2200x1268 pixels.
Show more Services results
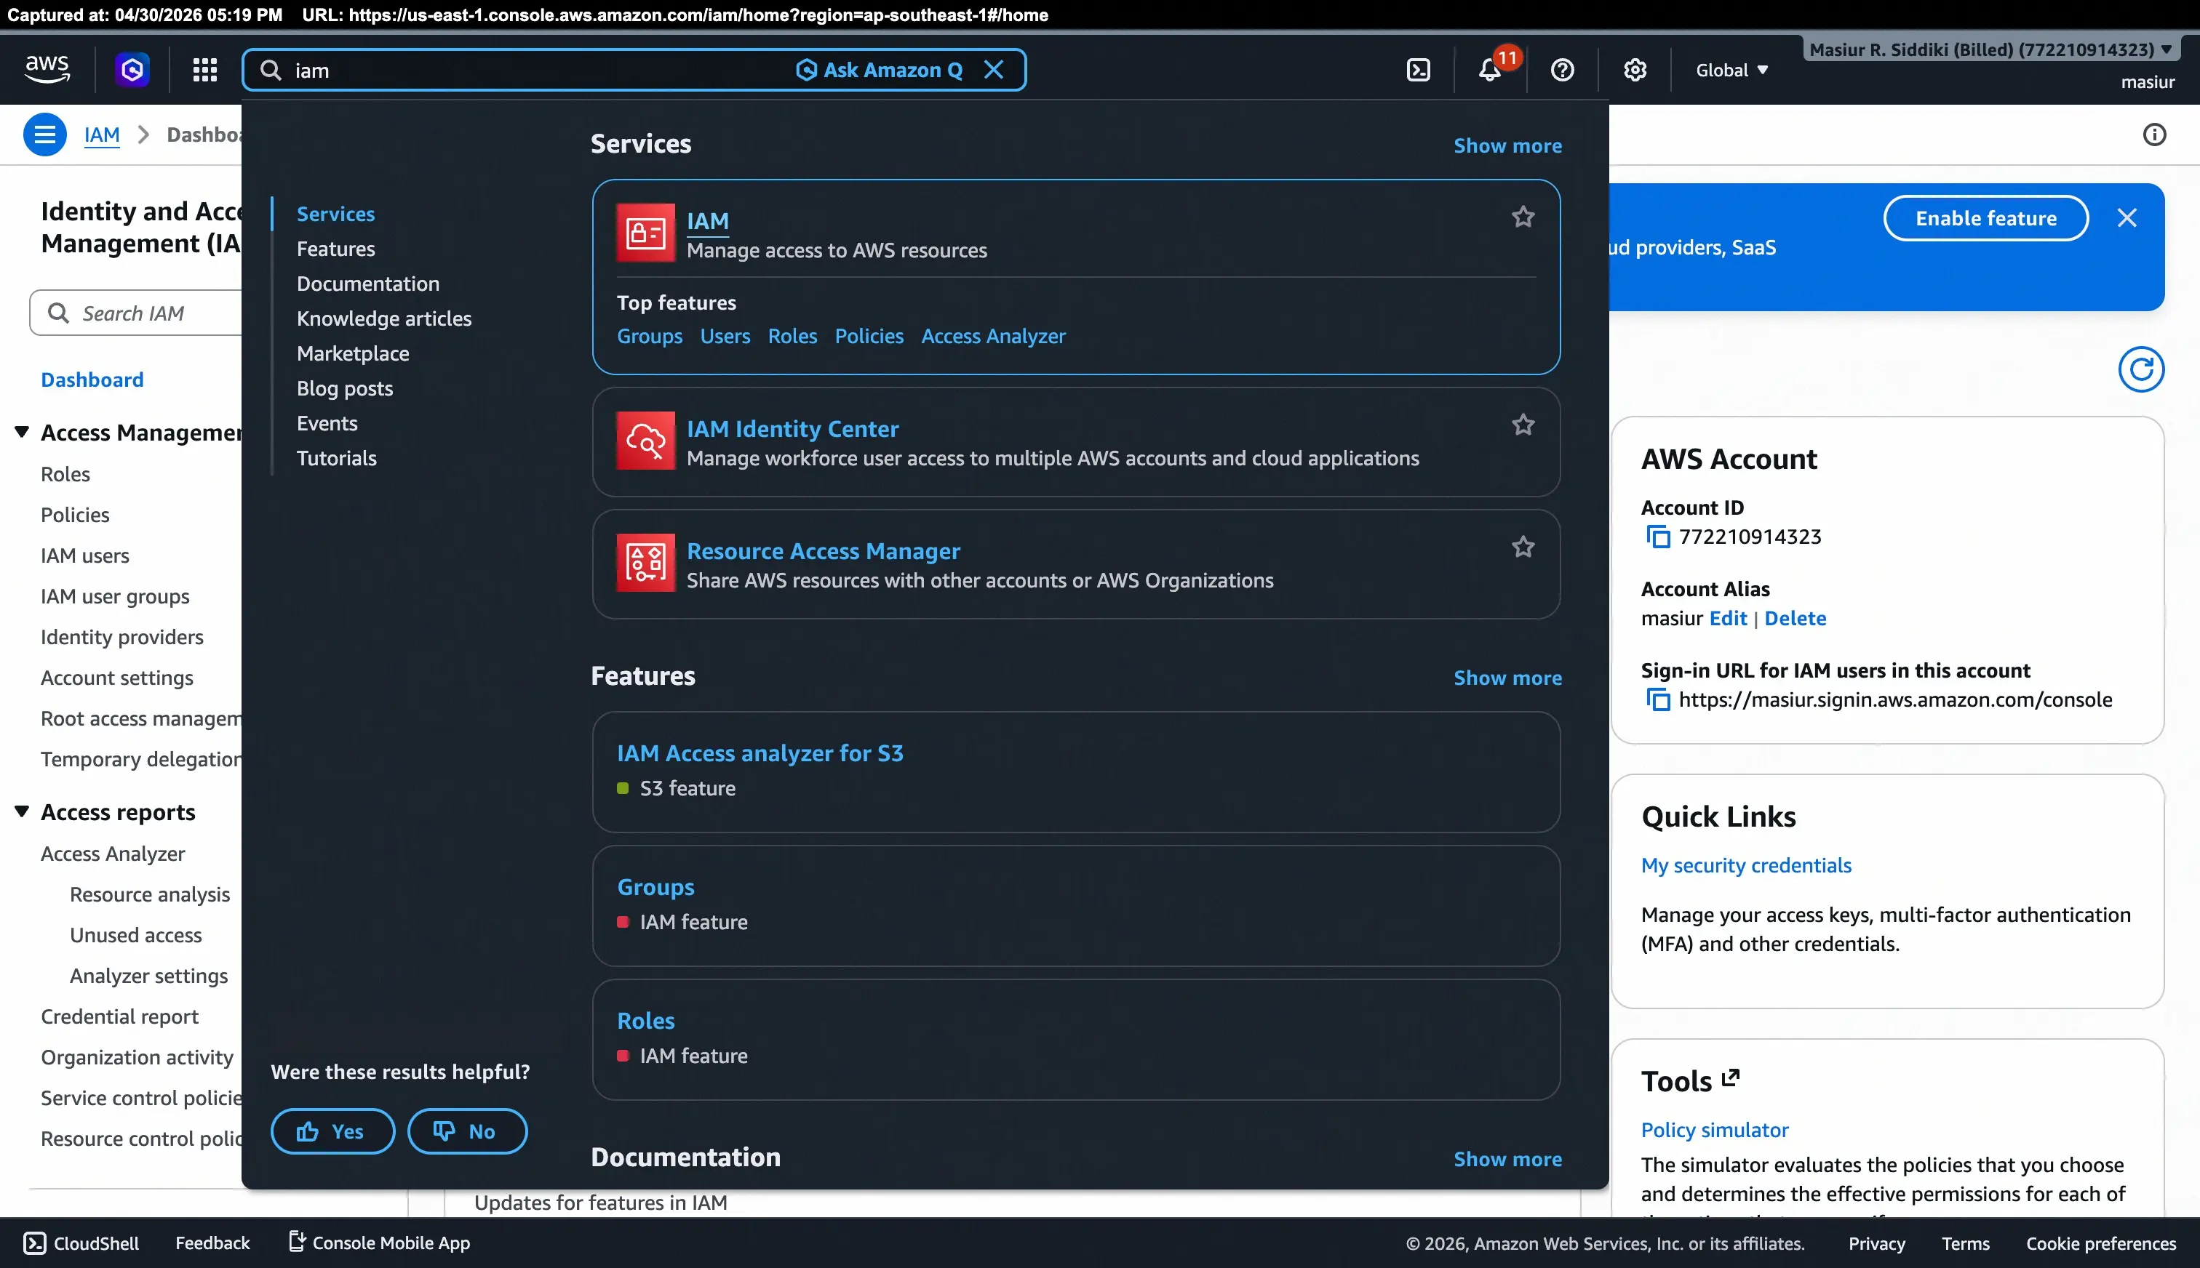coord(1507,145)
